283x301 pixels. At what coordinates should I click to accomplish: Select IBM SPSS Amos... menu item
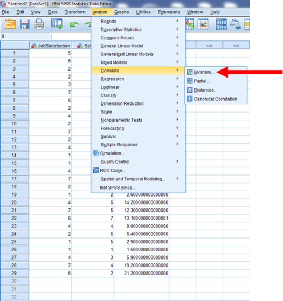(x=138, y=187)
